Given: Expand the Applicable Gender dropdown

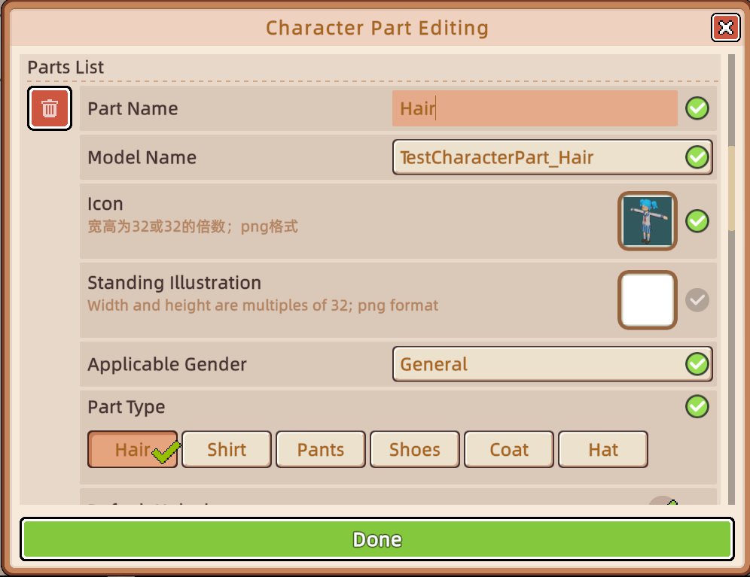Looking at the screenshot, I should pos(538,364).
